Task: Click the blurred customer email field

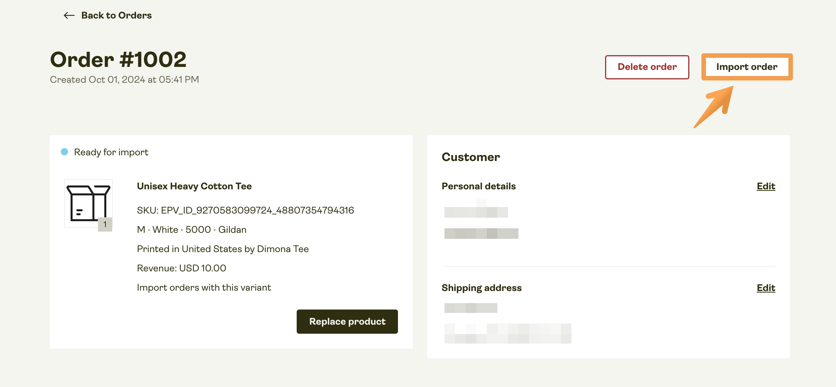Action: [x=481, y=234]
